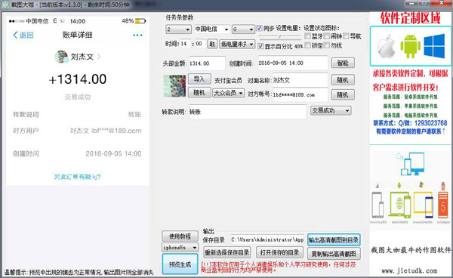Screen dimensions: 453x278
Task: Click the blue Windows logo icon
Action: (434, 46)
